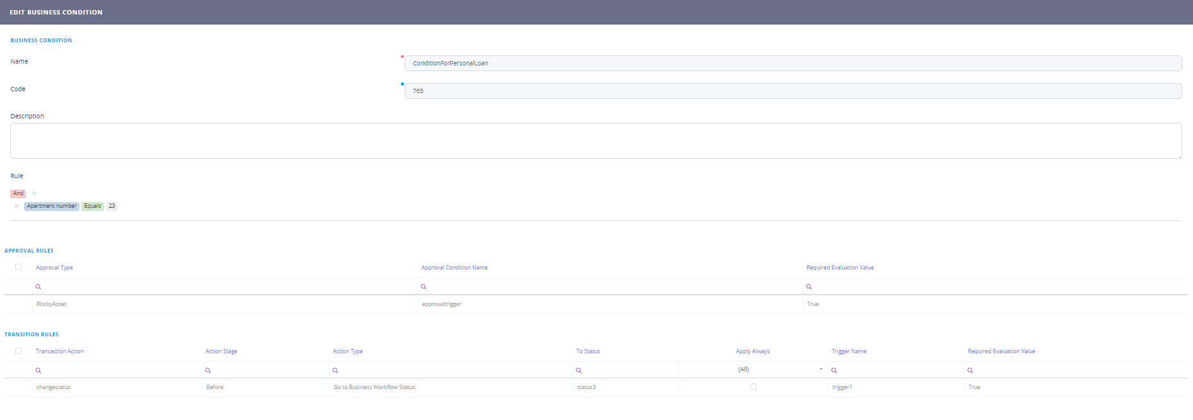
Task: Click the Approval Condition Name filter search icon
Action: (x=424, y=287)
